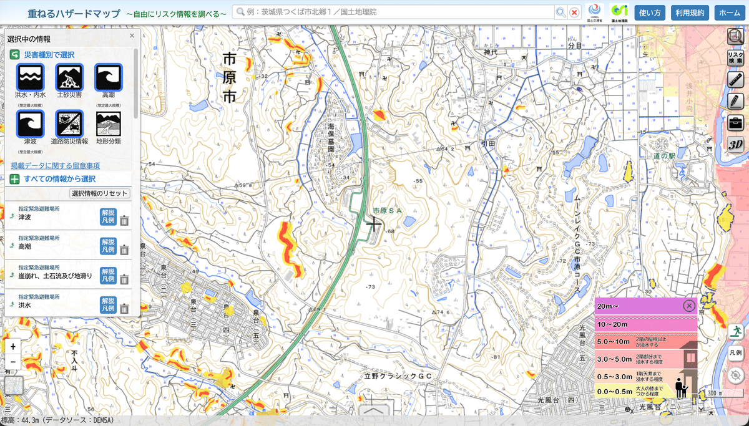
Task: Click the base map thumbnail at lower left
Action: tap(13, 386)
